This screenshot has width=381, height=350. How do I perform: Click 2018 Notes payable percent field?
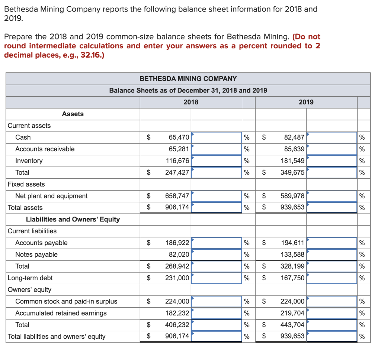216,255
